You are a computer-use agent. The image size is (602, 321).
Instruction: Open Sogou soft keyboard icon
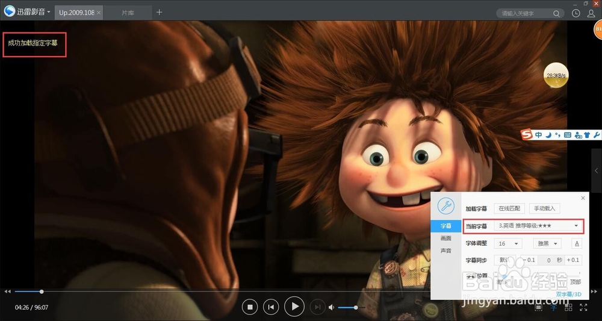568,135
